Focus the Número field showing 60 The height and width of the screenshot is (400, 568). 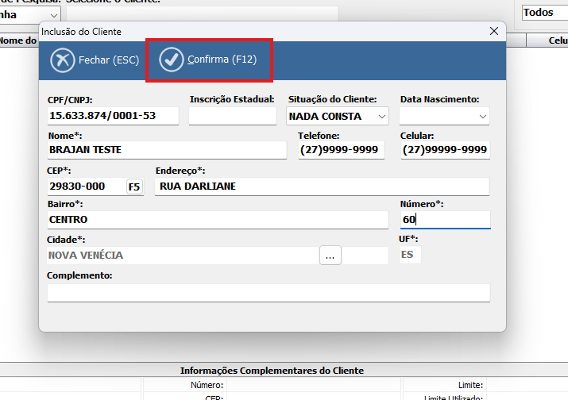pyautogui.click(x=445, y=220)
